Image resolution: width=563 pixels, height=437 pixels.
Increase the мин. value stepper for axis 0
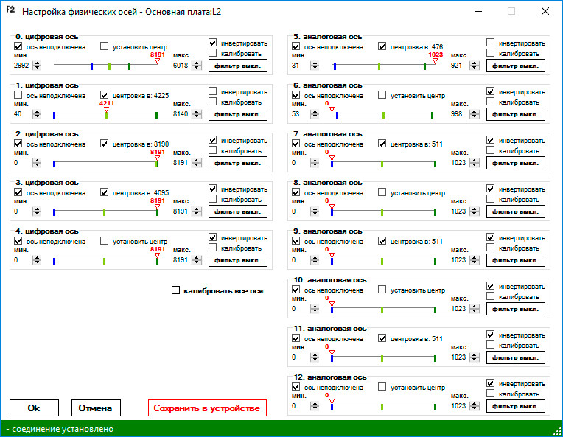click(x=37, y=63)
